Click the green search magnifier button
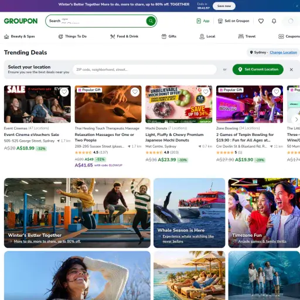 tap(151, 21)
